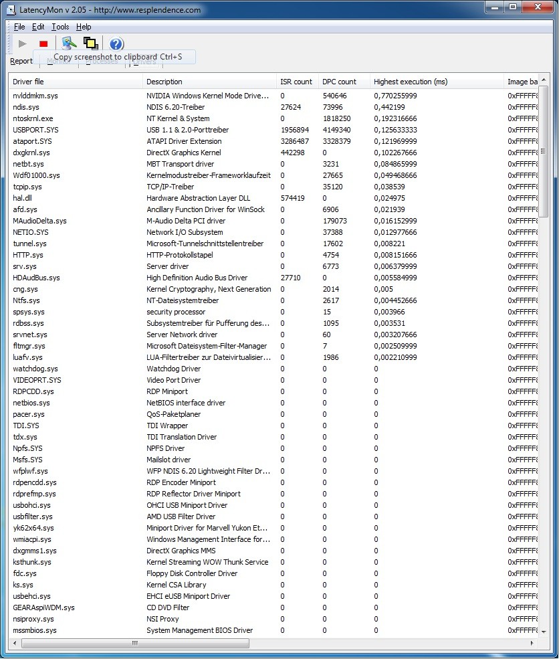Select the GEARAspiWDM.sys driver row
This screenshot has height=659, width=559.
[x=273, y=607]
